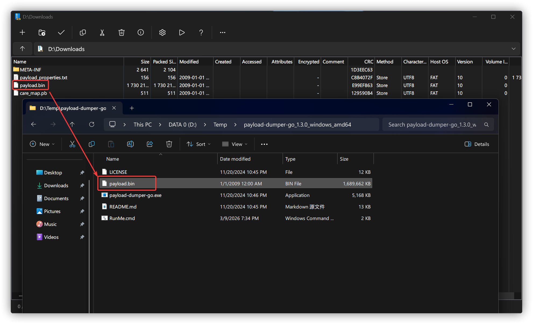
Task: Open a new Explorer tab with plus
Action: (x=132, y=108)
